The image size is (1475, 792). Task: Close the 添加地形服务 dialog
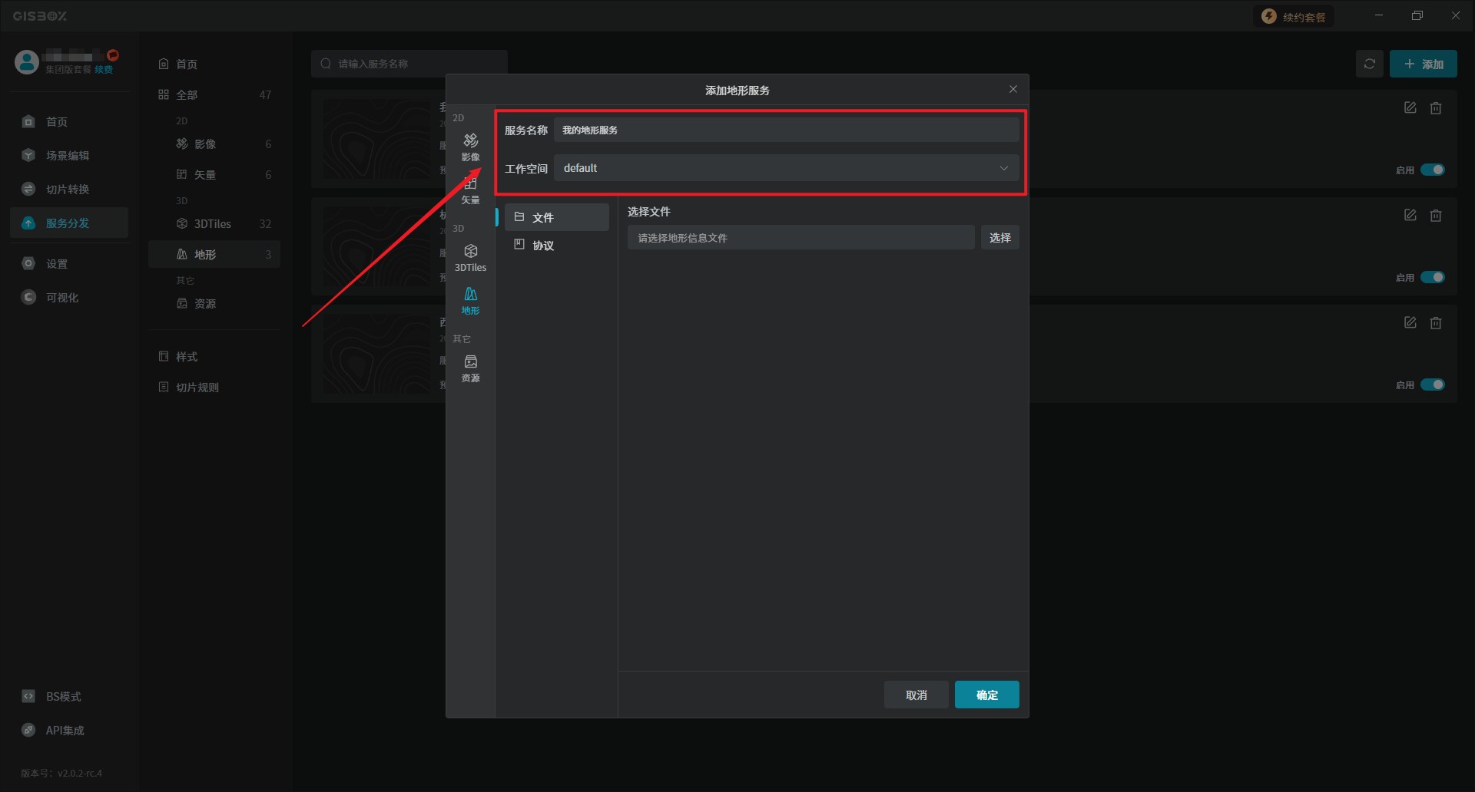(1013, 90)
